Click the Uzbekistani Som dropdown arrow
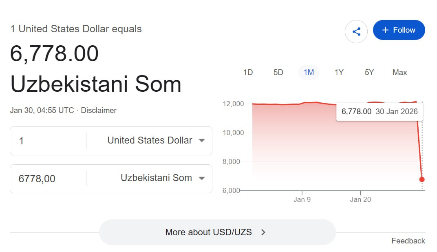The height and width of the screenshot is (252, 437). click(202, 178)
